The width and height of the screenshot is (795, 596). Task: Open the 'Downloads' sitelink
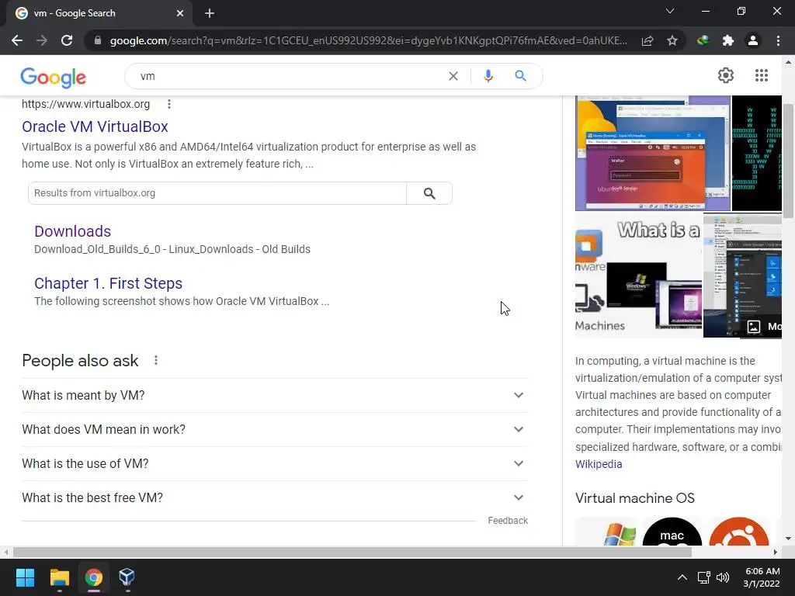pos(72,231)
